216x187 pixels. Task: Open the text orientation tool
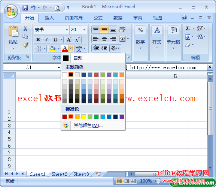(114, 48)
